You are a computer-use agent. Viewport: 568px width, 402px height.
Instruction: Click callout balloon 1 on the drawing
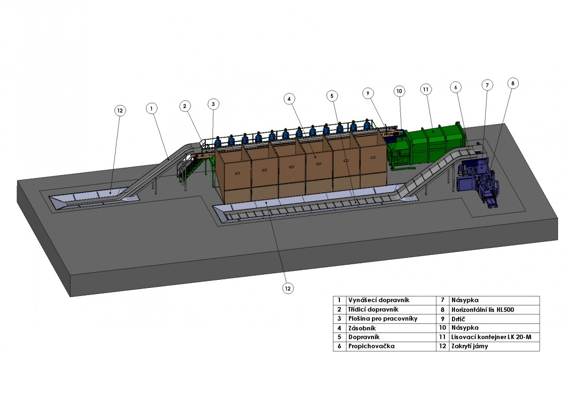coord(151,108)
